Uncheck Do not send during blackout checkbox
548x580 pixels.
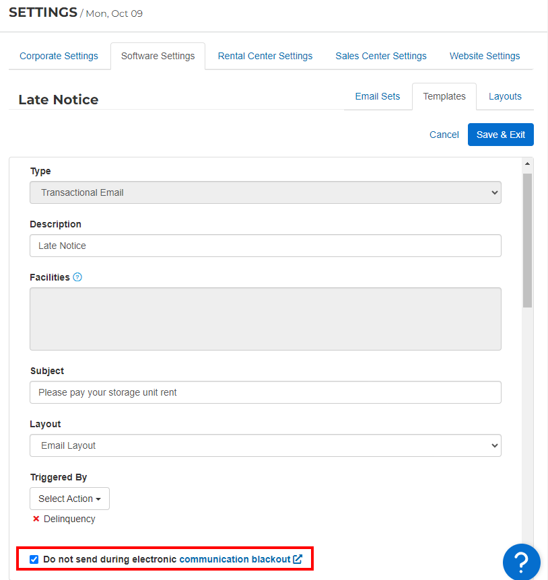34,559
